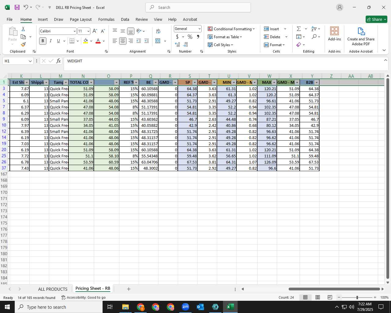Increase decimal places
Screen dimensions: 391x313
pos(177,45)
